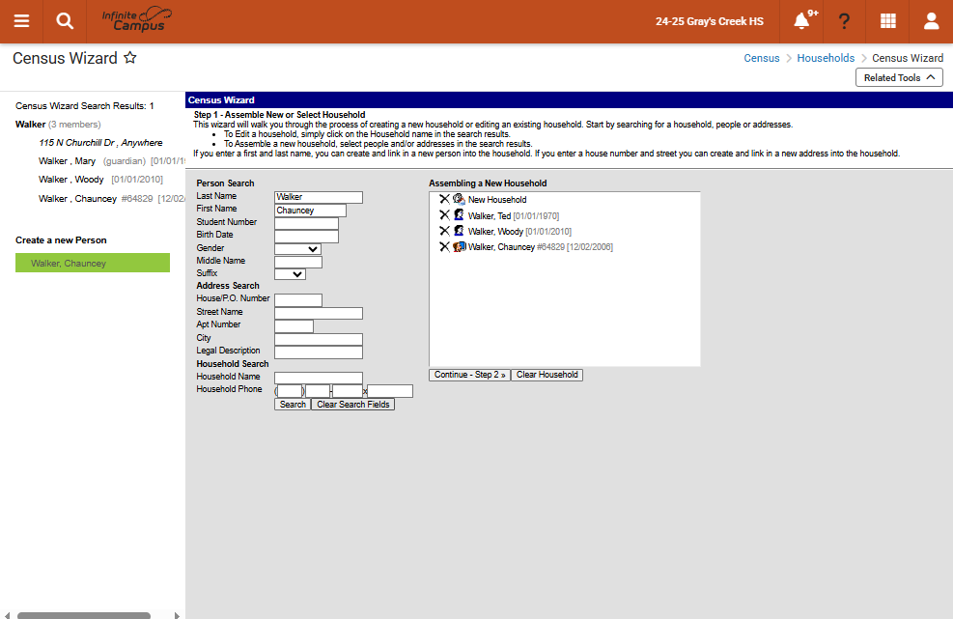Collapse the Related Tools menu
This screenshot has width=953, height=619.
tap(899, 78)
